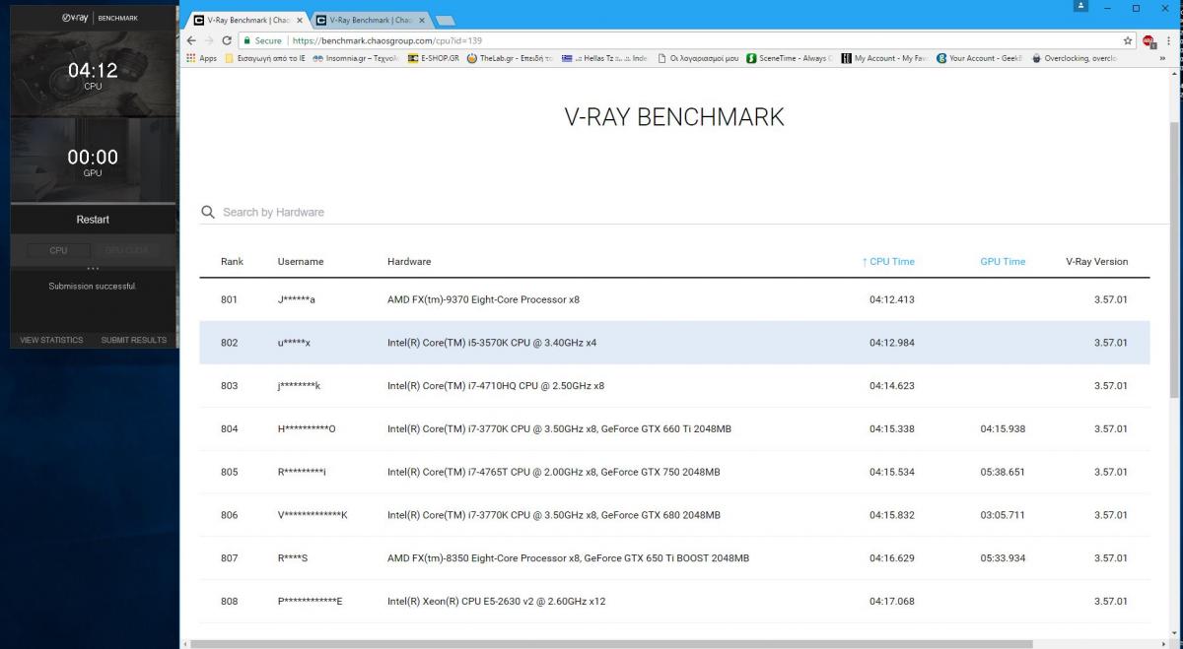Image resolution: width=1183 pixels, height=649 pixels.
Task: Click the Rank column header
Action: (232, 262)
